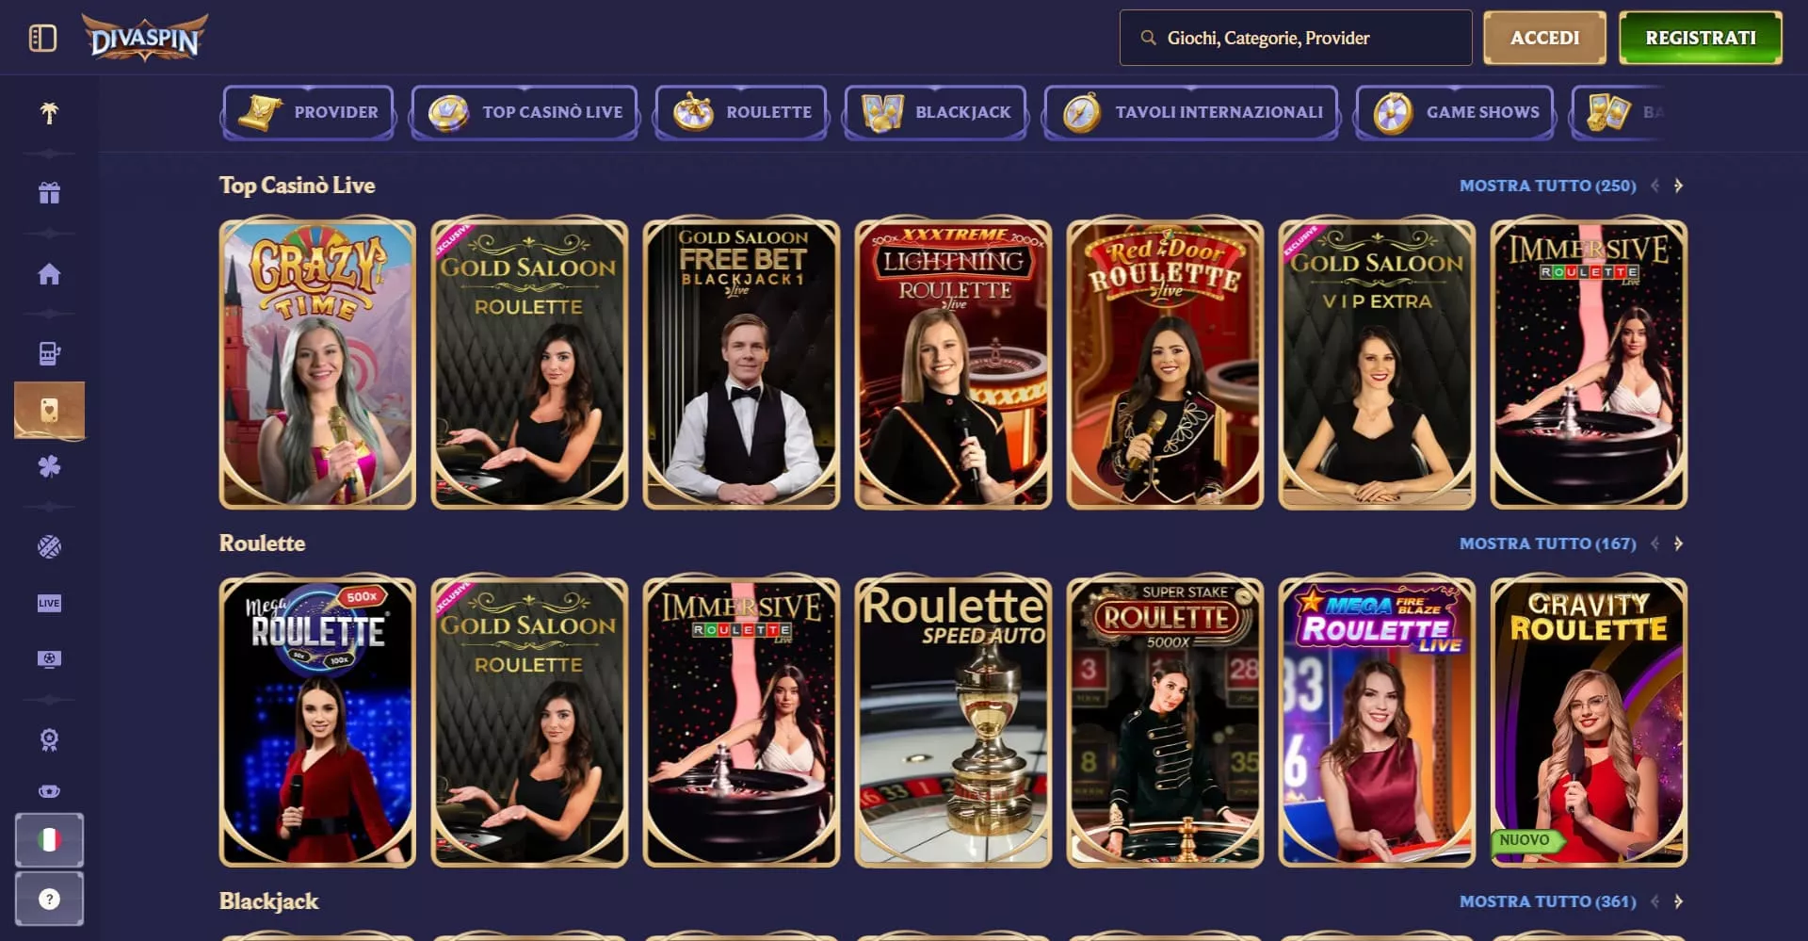The width and height of the screenshot is (1808, 941).
Task: Advance Roulette row with right chevron
Action: pyautogui.click(x=1678, y=544)
